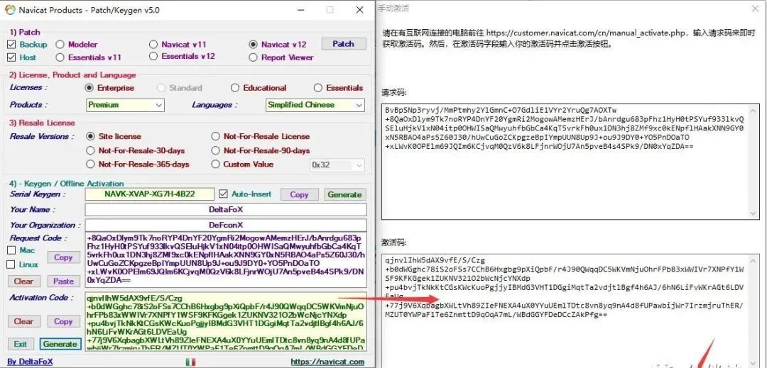Click the Your Name field DeltaFoX
The height and width of the screenshot is (368, 767).
pyautogui.click(x=226, y=209)
